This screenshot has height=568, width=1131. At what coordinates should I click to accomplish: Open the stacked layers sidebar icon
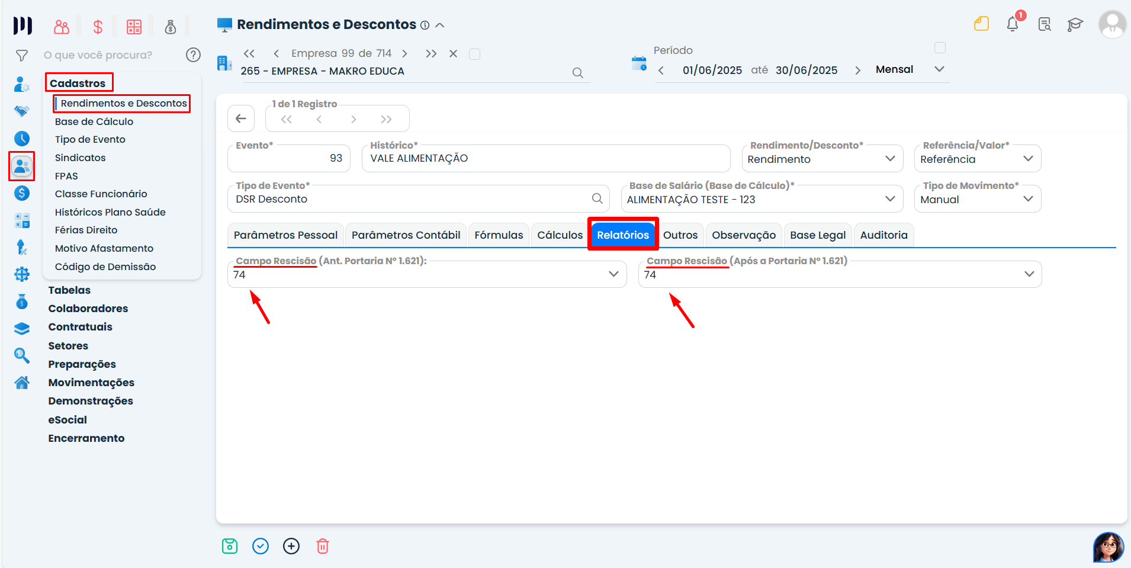tap(22, 328)
